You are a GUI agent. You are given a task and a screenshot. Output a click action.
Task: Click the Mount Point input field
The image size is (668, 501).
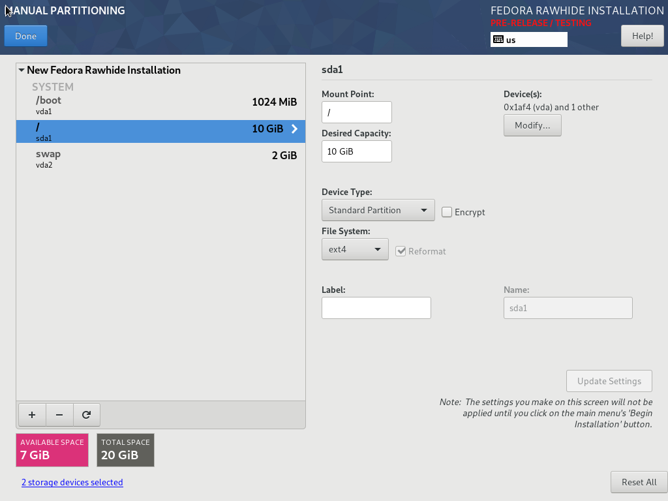click(357, 112)
